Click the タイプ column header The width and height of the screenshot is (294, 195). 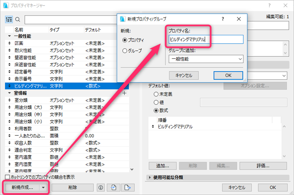[66, 30]
